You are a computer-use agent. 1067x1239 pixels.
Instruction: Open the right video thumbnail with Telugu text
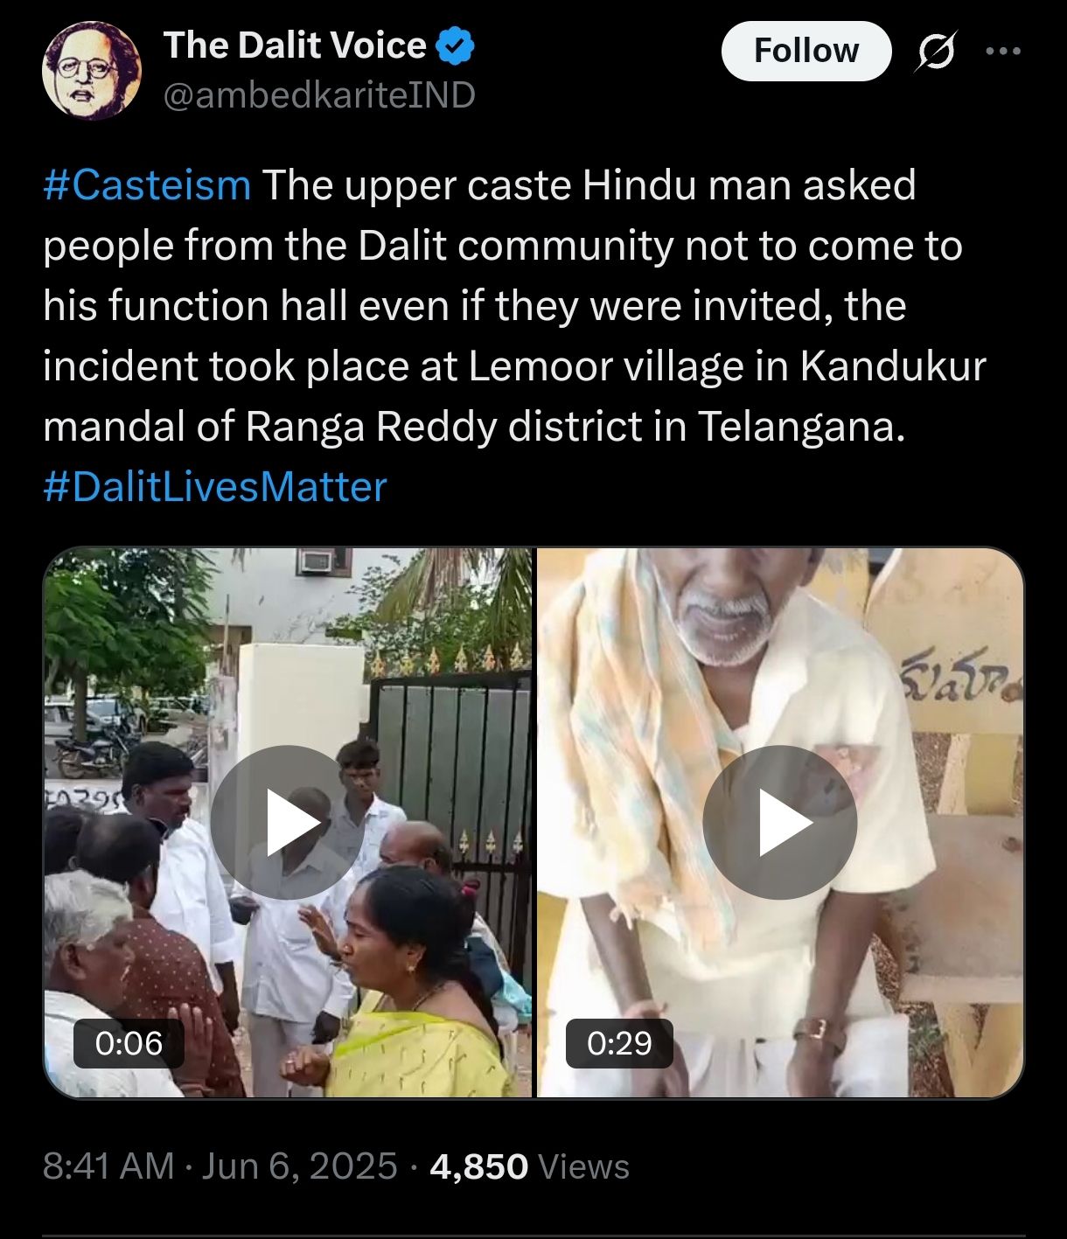pyautogui.click(x=780, y=823)
